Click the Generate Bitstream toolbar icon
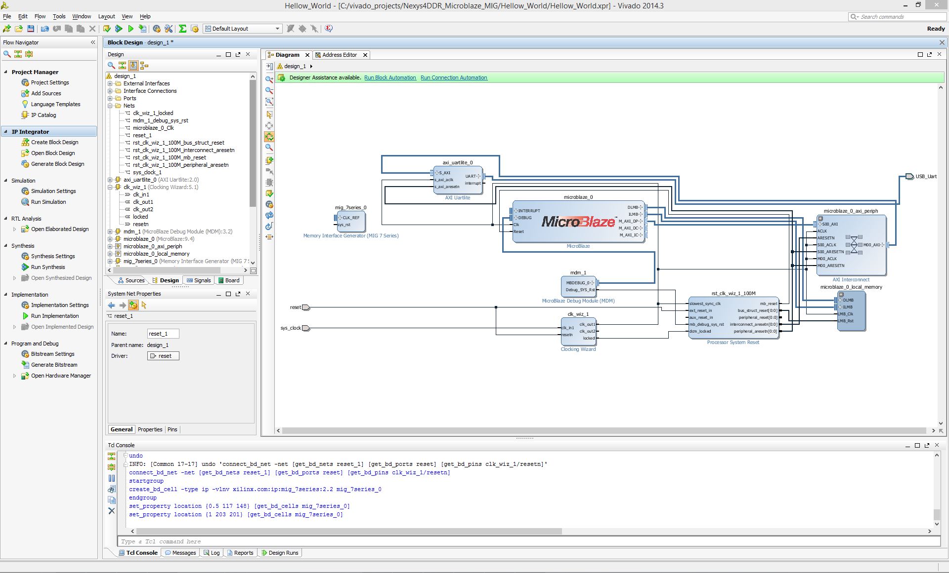 pos(143,29)
